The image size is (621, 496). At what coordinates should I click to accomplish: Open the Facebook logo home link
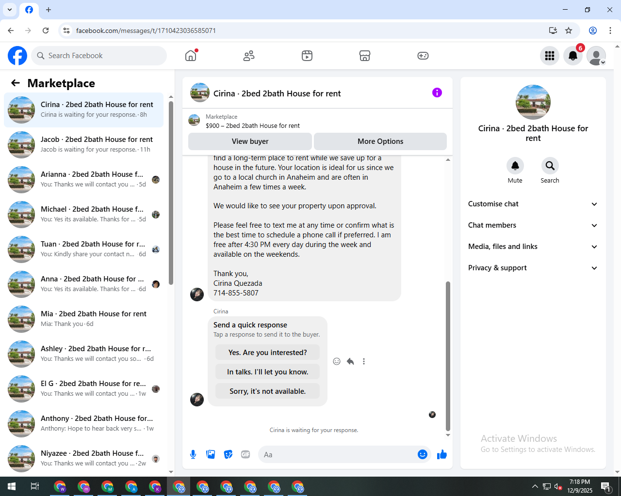[17, 56]
